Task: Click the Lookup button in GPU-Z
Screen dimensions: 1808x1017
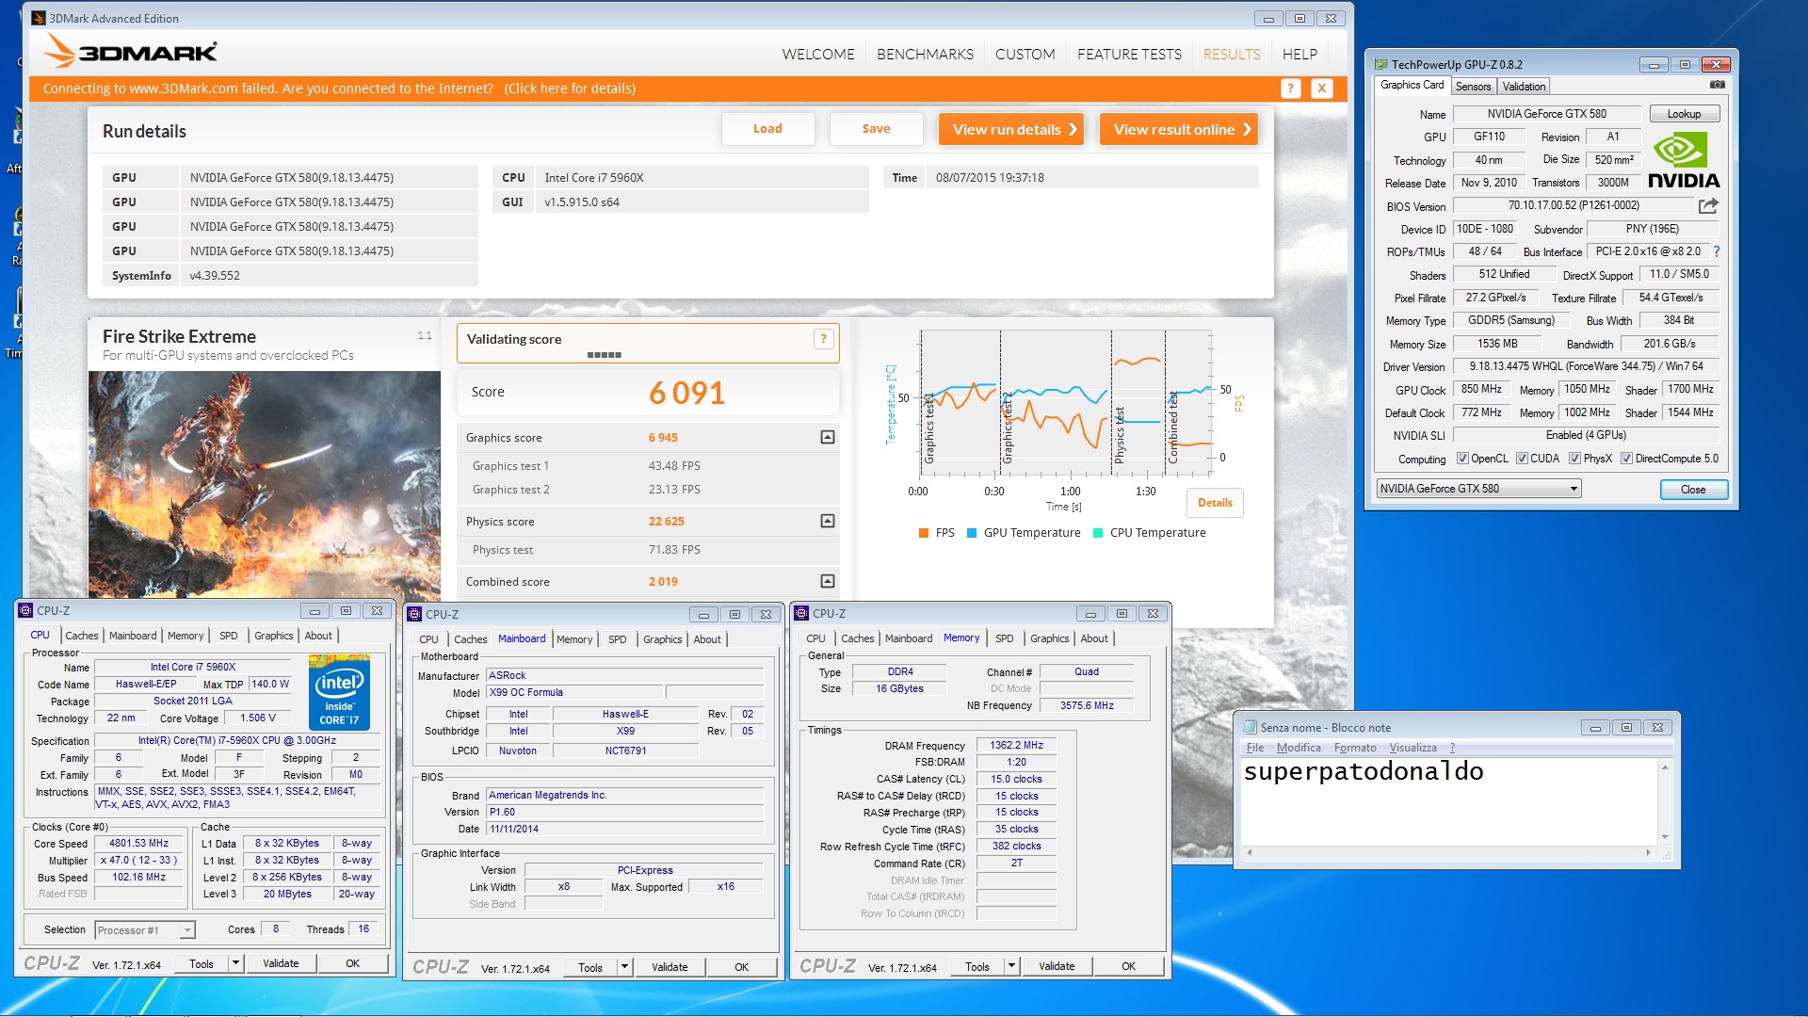Action: 1684,114
